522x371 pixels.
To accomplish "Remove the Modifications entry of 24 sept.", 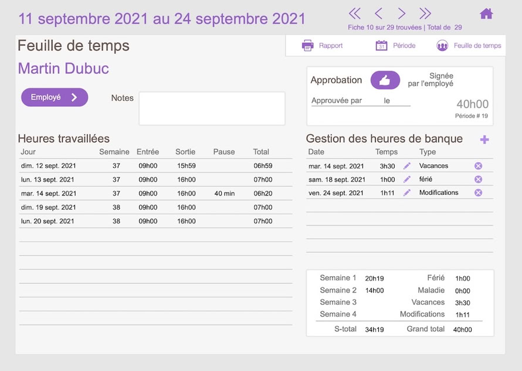I will (x=478, y=193).
